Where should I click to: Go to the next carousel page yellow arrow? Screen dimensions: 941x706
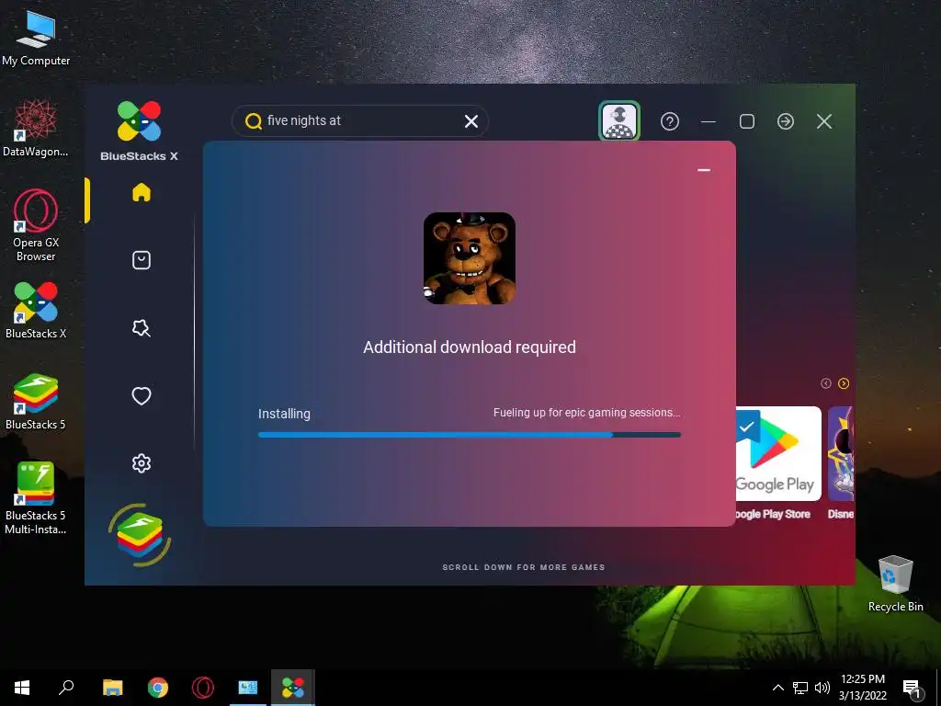844,383
